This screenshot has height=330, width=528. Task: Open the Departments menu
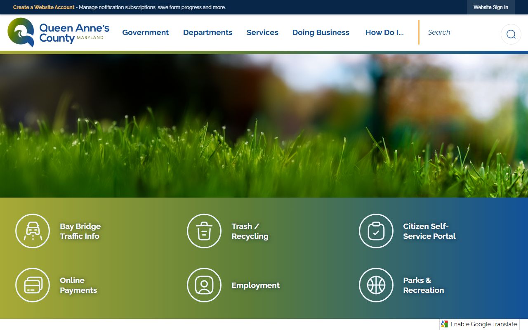[x=208, y=33]
